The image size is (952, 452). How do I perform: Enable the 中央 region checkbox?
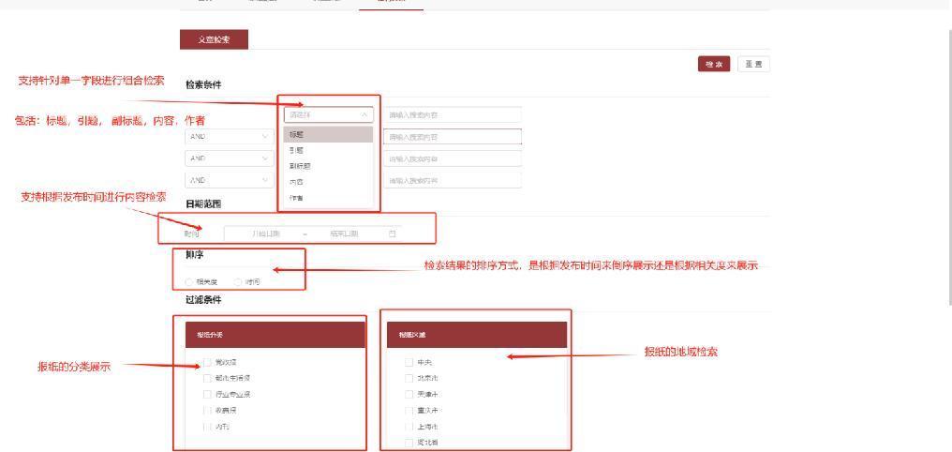[x=409, y=362]
